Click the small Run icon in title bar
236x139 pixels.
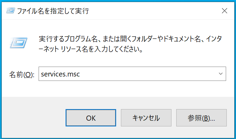pos(11,11)
